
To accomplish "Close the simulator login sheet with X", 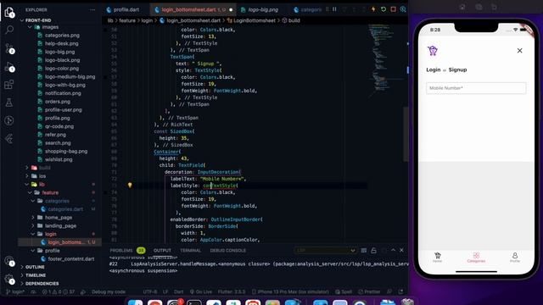I will 519,51.
